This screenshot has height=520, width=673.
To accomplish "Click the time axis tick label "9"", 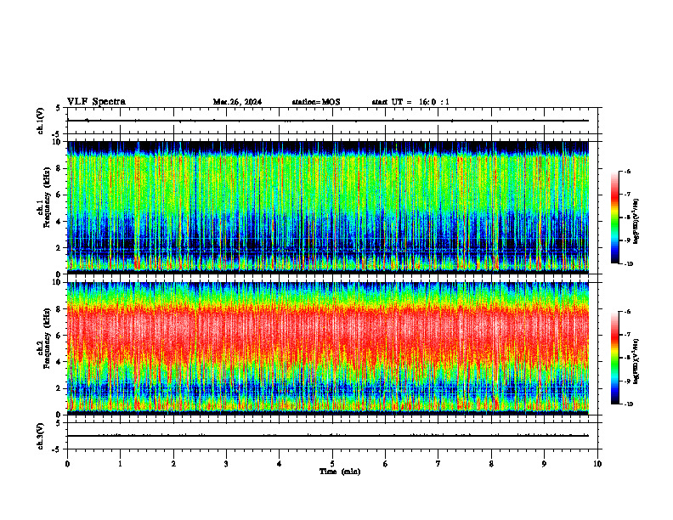I will pyautogui.click(x=544, y=464).
